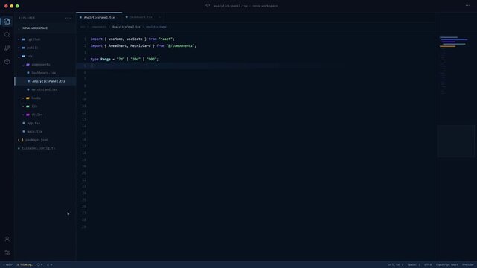The image size is (477, 268).
Task: Open MetricCard.tsx in the Explorer tree
Action: tap(45, 90)
